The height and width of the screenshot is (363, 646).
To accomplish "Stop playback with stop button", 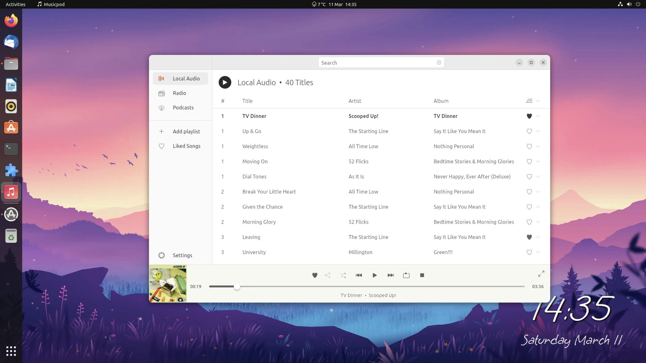I will pos(422,275).
